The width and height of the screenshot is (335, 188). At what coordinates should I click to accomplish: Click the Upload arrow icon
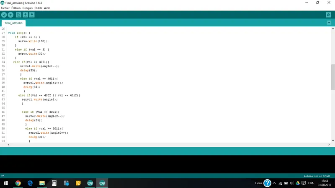pos(10,15)
